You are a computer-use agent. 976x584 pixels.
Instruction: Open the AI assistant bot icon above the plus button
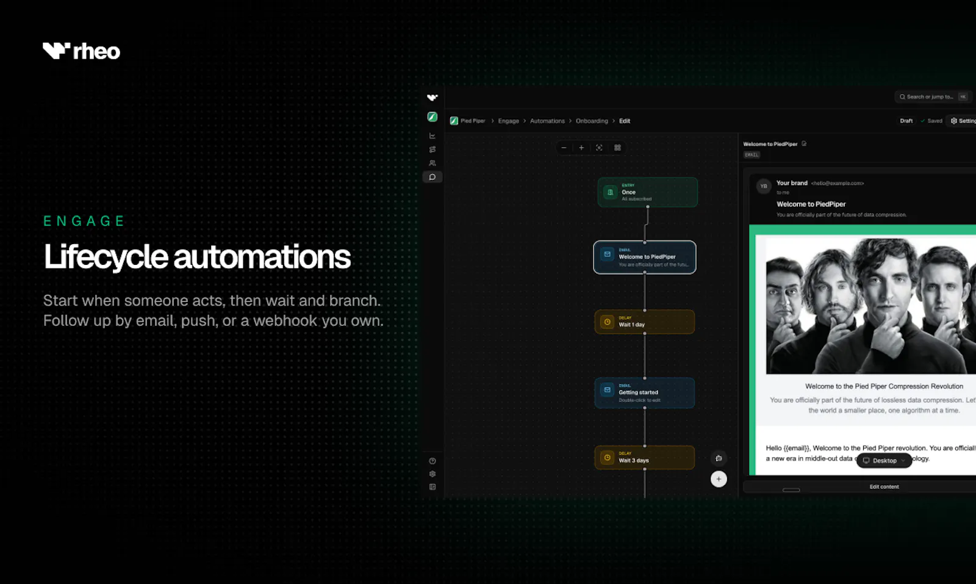click(x=719, y=458)
